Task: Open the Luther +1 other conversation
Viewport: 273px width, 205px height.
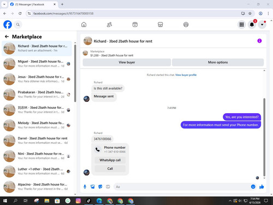Action: (x=37, y=171)
